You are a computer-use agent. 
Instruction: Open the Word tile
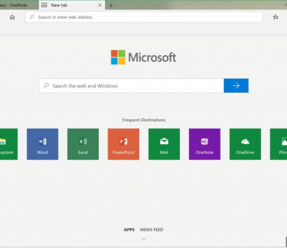pyautogui.click(x=42, y=144)
